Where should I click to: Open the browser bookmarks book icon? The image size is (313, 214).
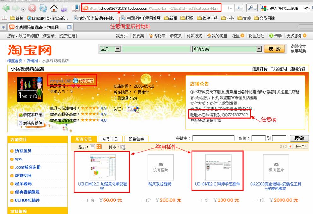(x=75, y=8)
